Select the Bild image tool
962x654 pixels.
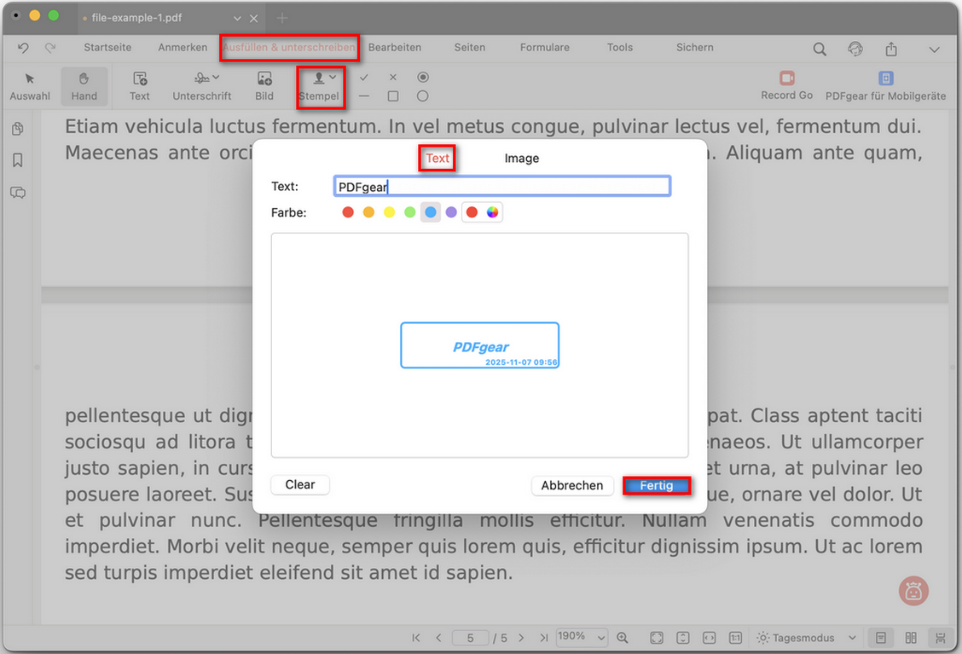[x=264, y=86]
